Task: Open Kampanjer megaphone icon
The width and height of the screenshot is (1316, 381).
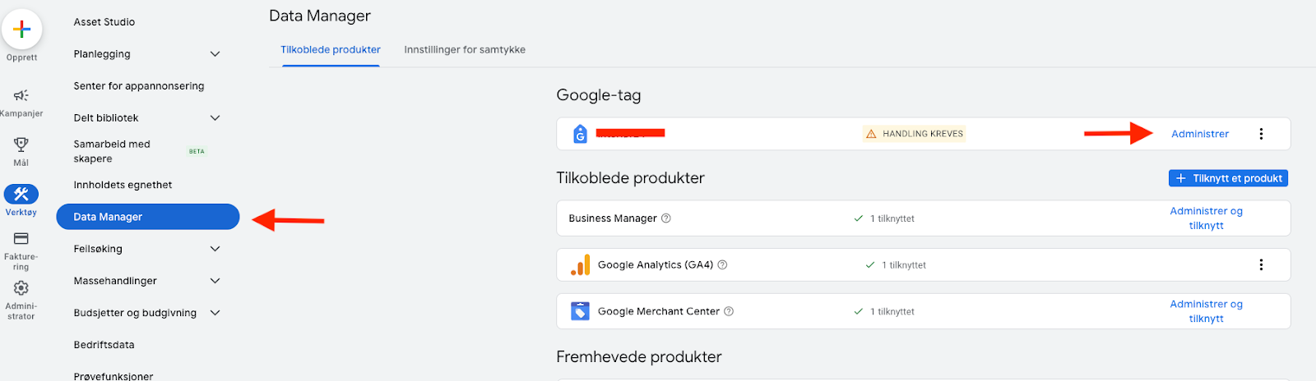Action: (x=21, y=95)
